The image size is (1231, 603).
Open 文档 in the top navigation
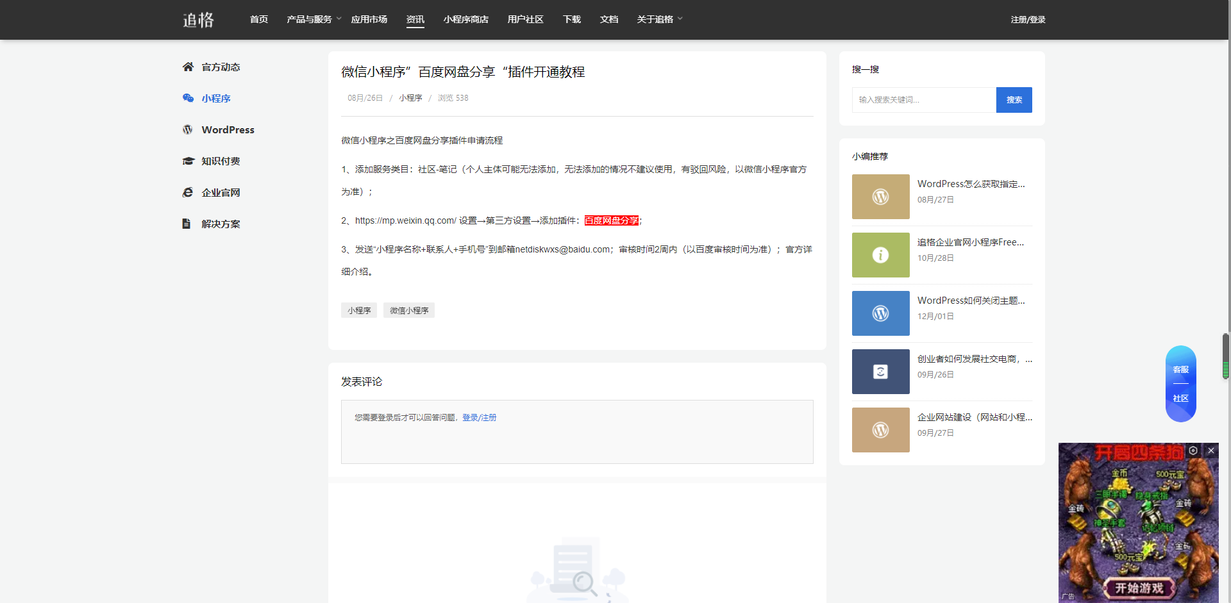[x=609, y=19]
